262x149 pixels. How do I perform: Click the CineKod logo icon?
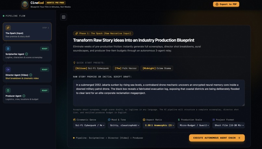click(x=25, y=4)
